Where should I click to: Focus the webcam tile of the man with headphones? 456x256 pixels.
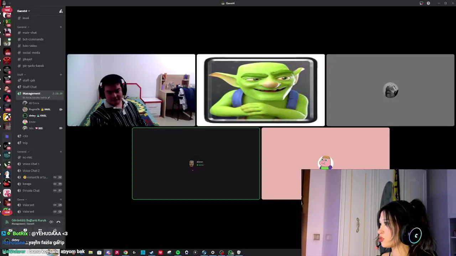[x=131, y=90]
